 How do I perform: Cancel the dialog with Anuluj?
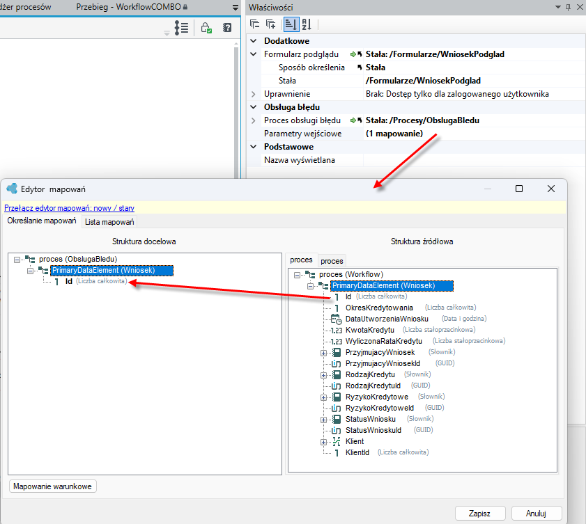click(537, 514)
